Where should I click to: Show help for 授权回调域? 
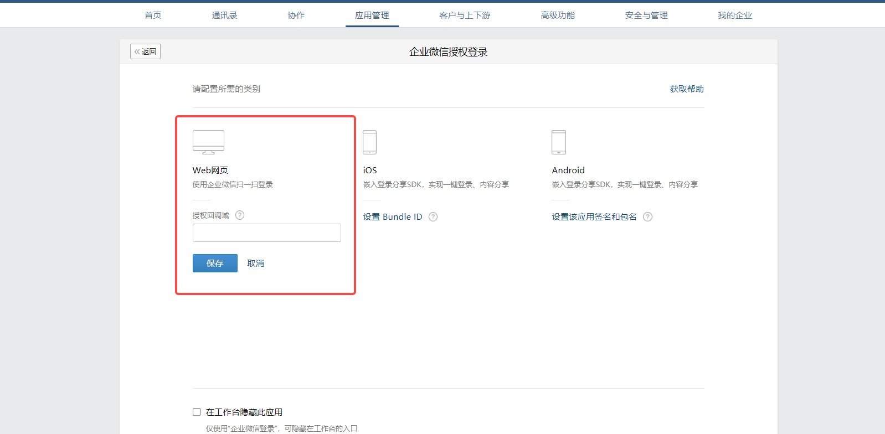tap(240, 215)
